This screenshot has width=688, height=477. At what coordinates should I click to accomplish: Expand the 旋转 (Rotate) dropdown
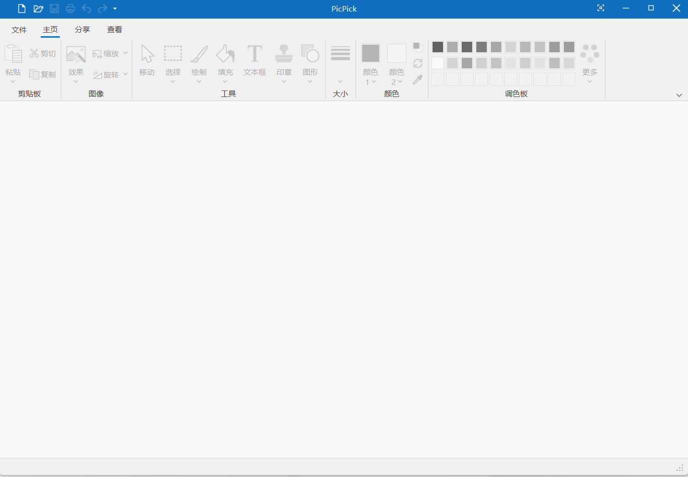[x=125, y=74]
